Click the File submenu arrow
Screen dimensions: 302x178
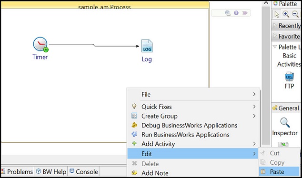pos(254,94)
